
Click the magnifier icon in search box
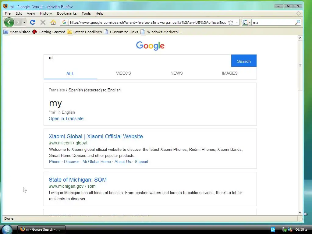(x=297, y=22)
